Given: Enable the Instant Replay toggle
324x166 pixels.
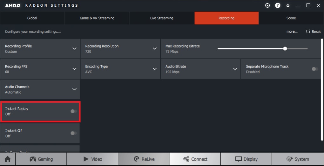Looking at the screenshot, I should [74, 111].
